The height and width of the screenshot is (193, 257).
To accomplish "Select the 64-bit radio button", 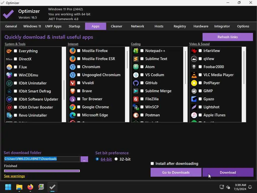I will point(97,159).
